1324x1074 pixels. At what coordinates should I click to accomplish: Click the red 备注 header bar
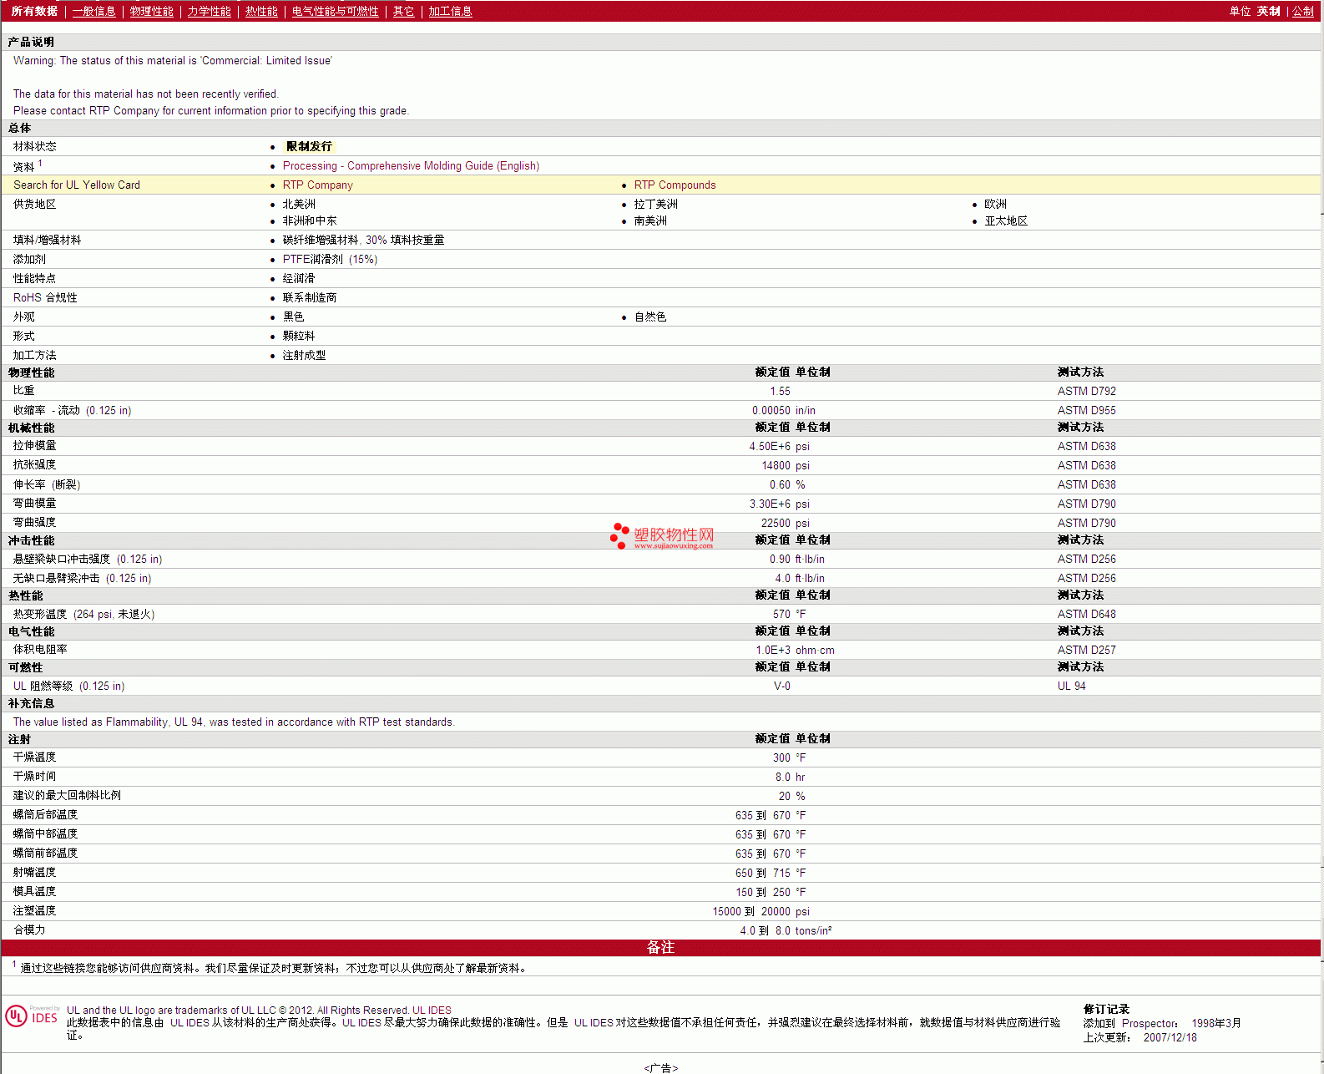(x=660, y=947)
